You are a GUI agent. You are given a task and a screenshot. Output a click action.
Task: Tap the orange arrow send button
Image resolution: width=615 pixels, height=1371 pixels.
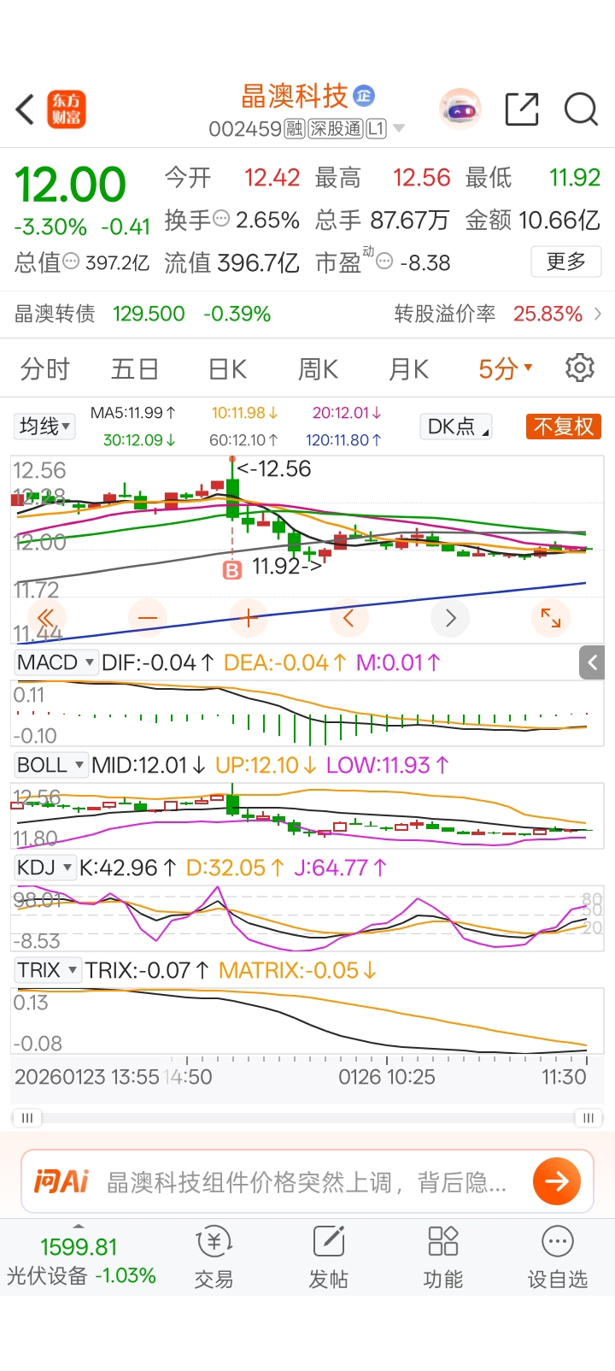(557, 1181)
